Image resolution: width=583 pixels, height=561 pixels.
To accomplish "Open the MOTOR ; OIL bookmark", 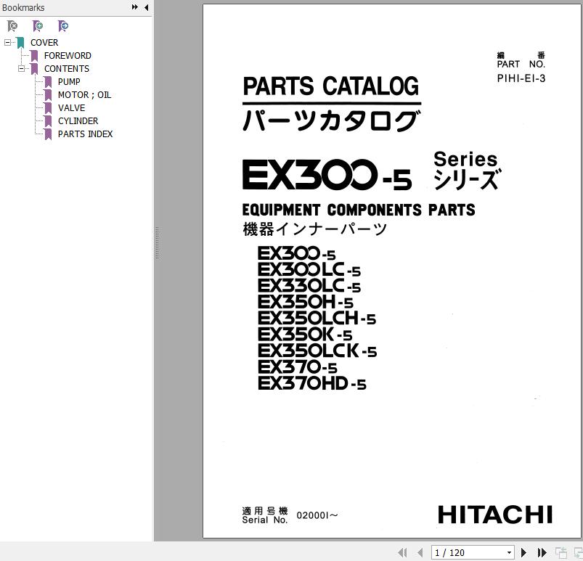I will click(85, 95).
